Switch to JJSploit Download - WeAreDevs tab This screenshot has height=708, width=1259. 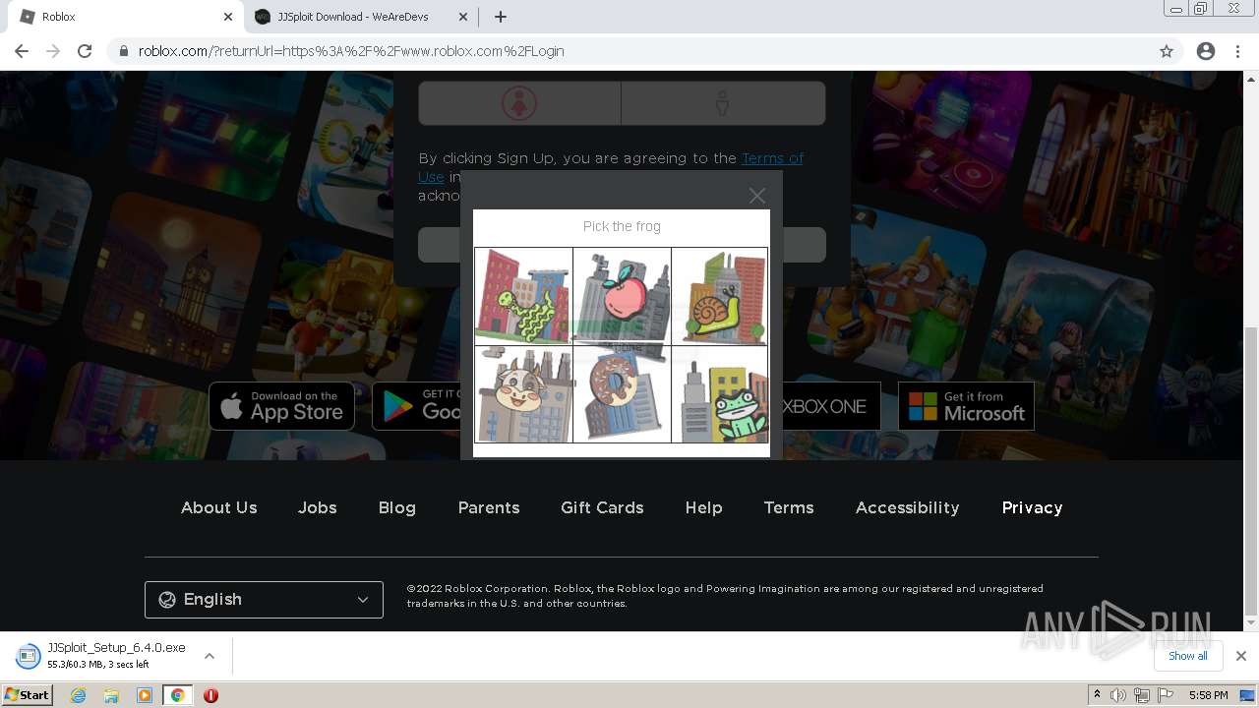click(x=360, y=17)
